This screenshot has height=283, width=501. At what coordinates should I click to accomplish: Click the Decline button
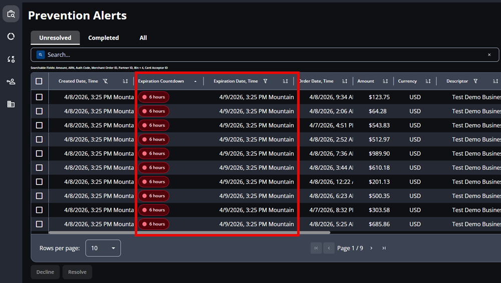click(x=45, y=272)
